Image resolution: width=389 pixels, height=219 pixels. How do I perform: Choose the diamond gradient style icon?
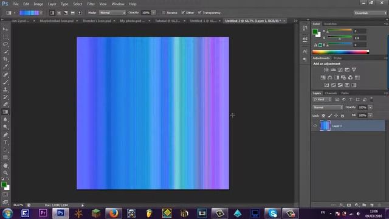tap(80, 13)
